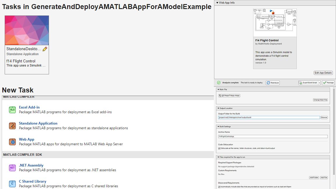Toggle the Obfuscate all file names checkbox
The height and width of the screenshot is (189, 336).
[220, 148]
